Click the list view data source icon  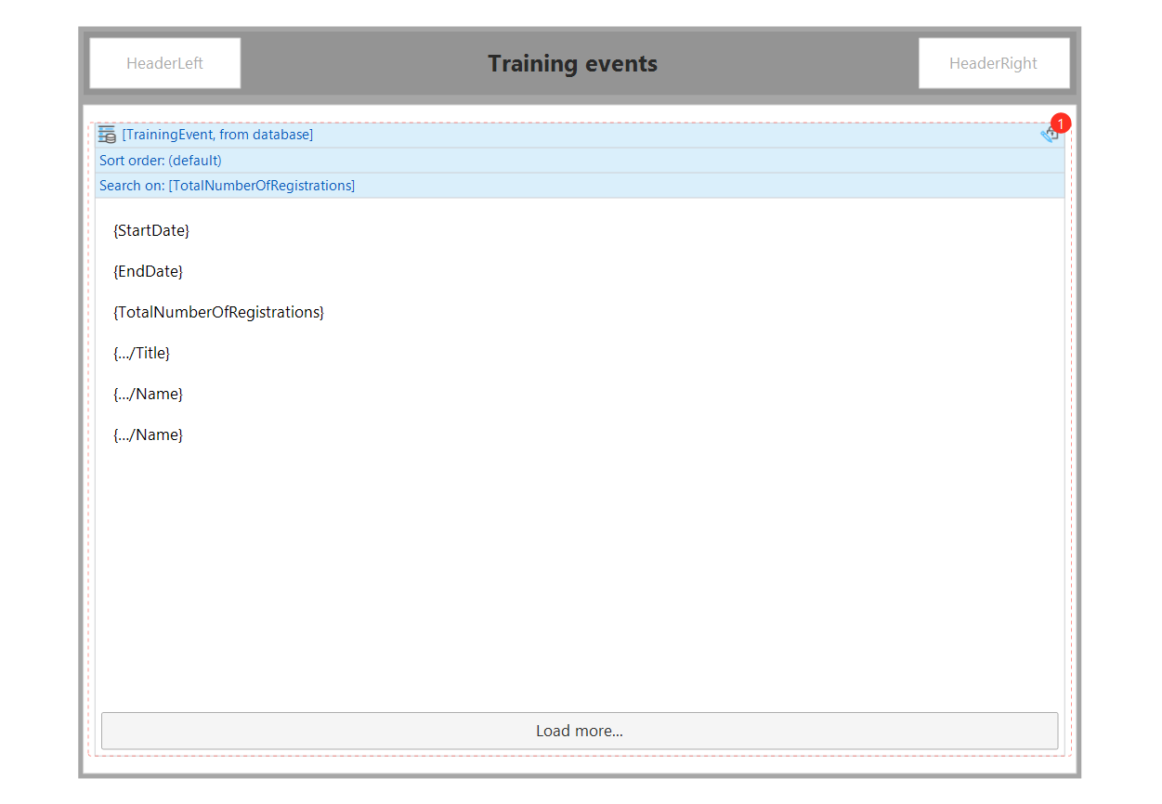point(107,135)
